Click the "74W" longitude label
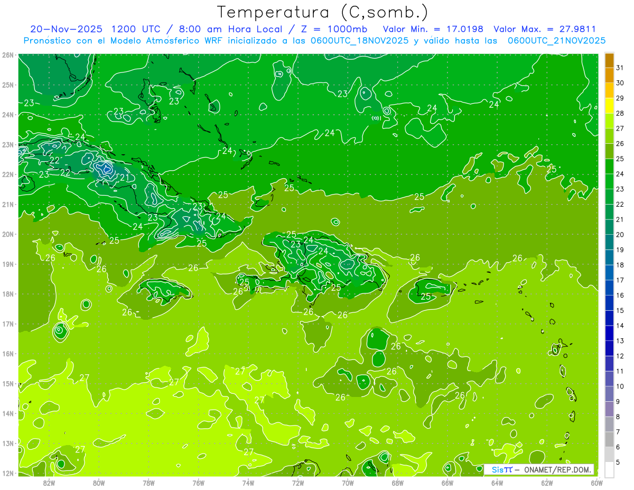Screen dimensions: 634x490 coord(248,482)
